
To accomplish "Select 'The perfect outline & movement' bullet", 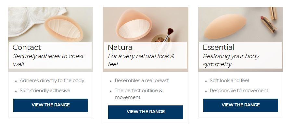I will 138,94.
